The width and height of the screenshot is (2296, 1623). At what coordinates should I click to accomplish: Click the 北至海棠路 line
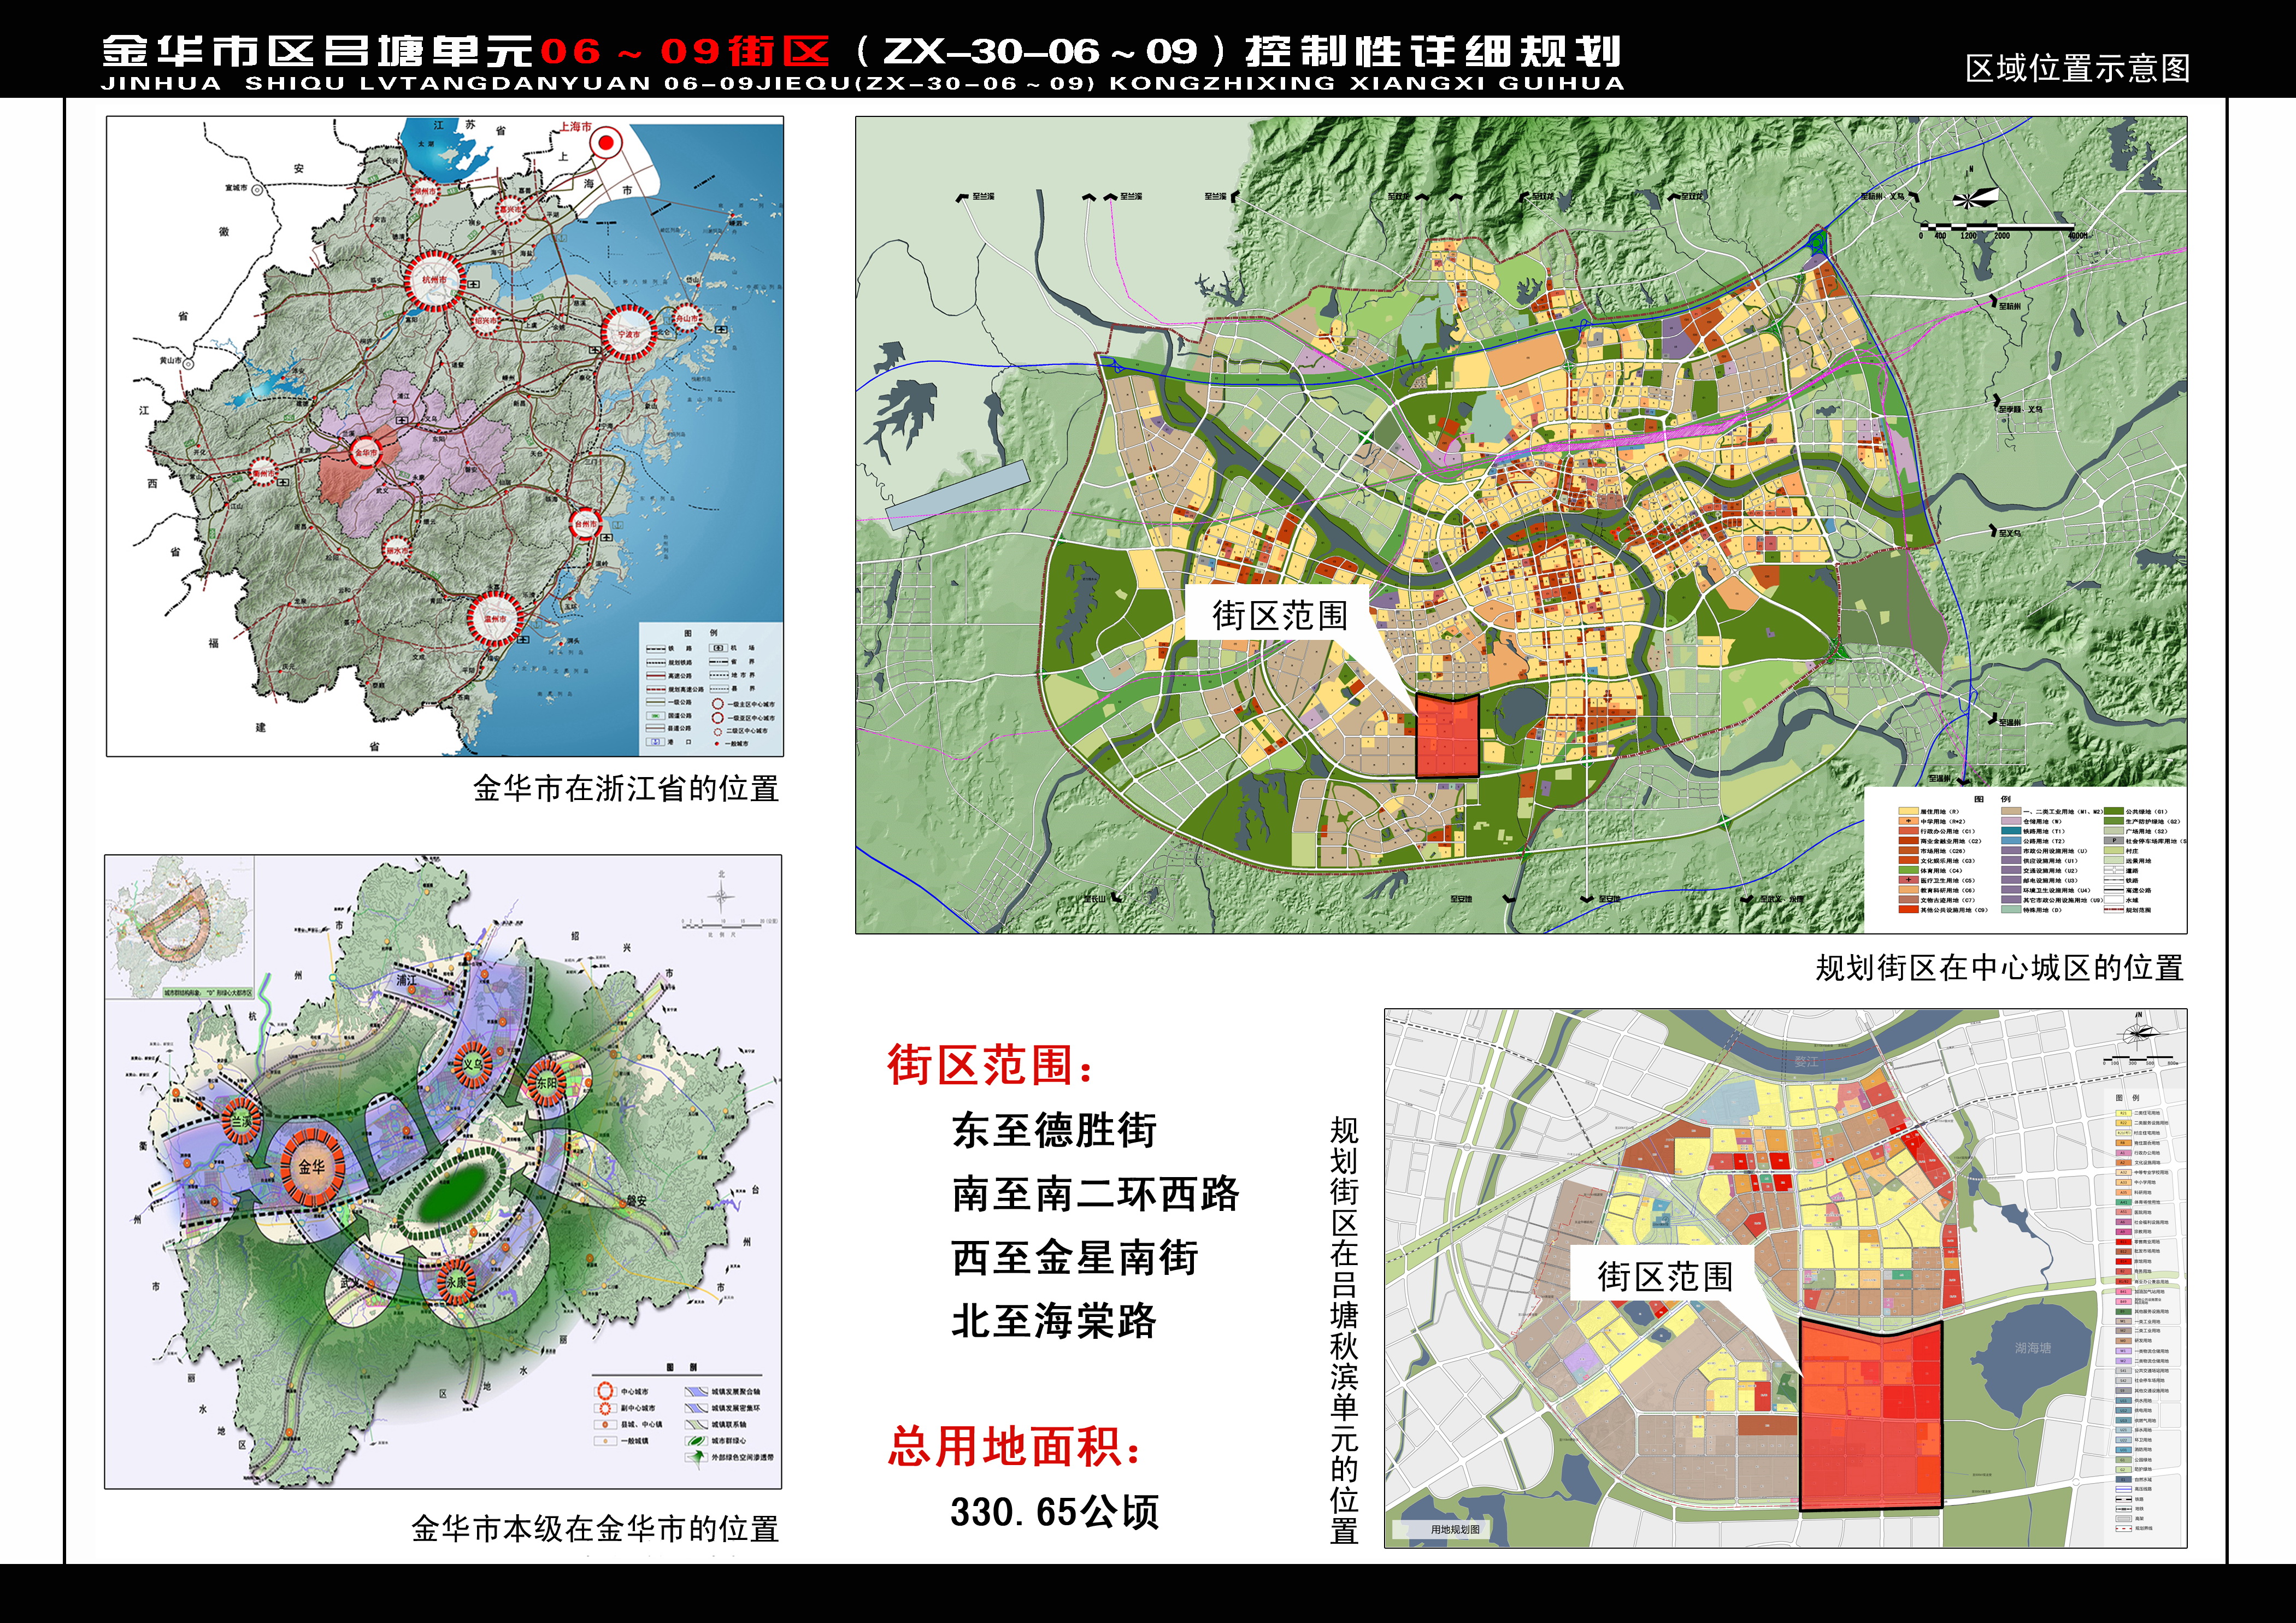[1054, 1320]
